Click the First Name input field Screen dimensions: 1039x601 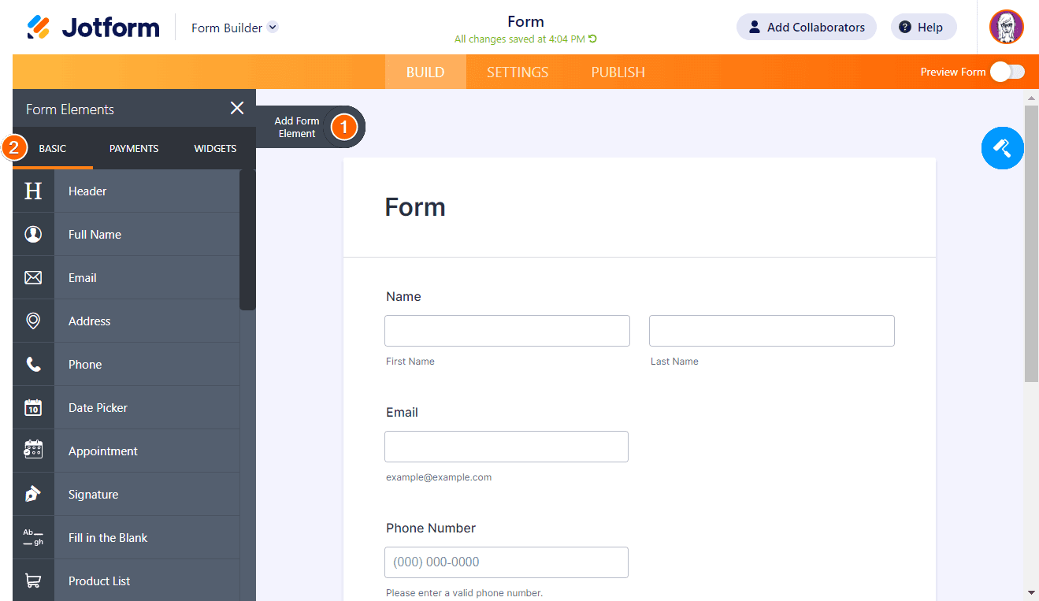[507, 330]
